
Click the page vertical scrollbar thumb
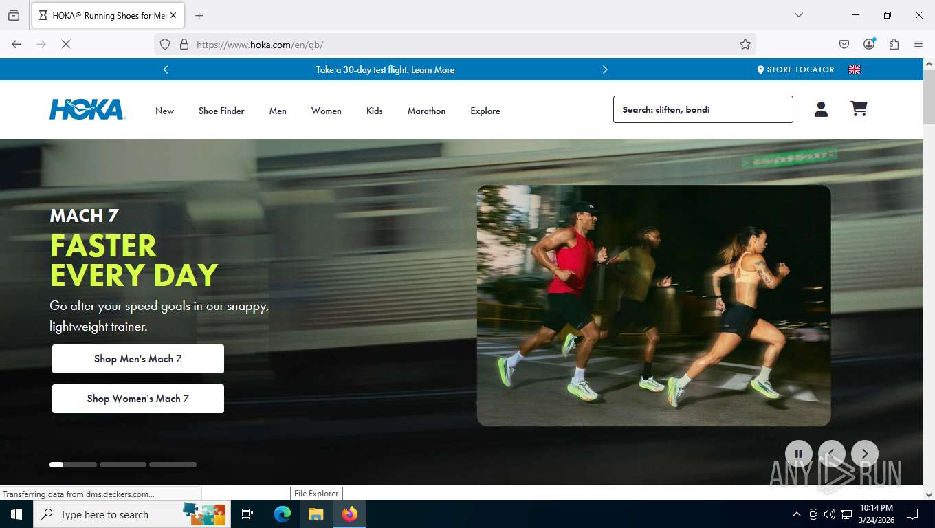click(929, 96)
